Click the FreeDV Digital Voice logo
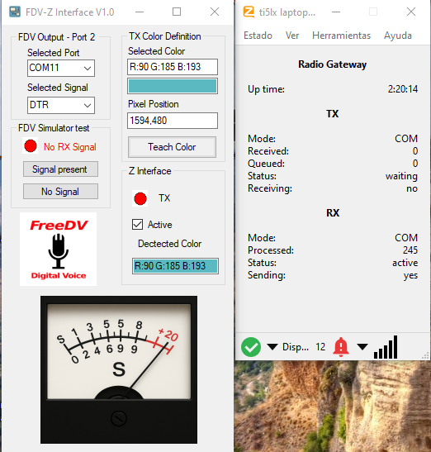 (58, 249)
